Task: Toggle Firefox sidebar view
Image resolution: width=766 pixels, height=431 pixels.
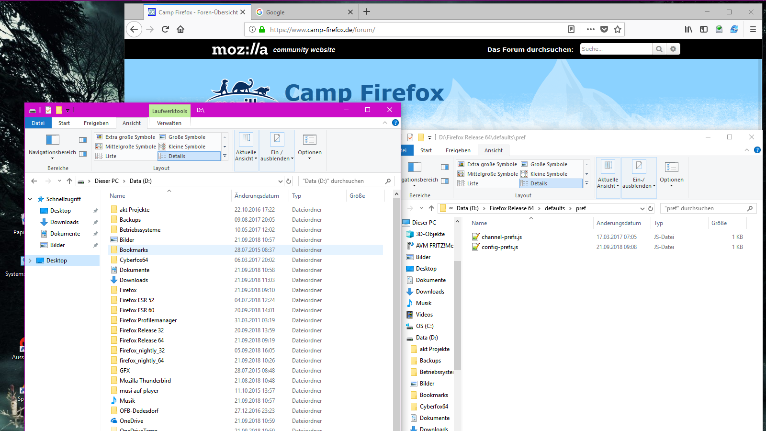Action: tap(704, 29)
